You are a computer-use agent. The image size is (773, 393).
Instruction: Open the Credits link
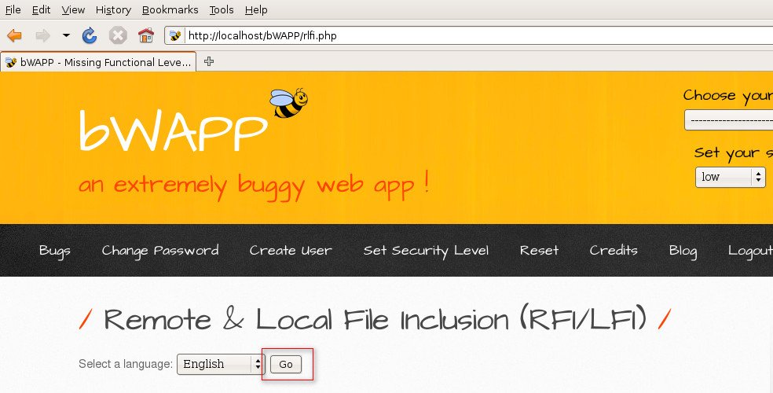pos(614,251)
